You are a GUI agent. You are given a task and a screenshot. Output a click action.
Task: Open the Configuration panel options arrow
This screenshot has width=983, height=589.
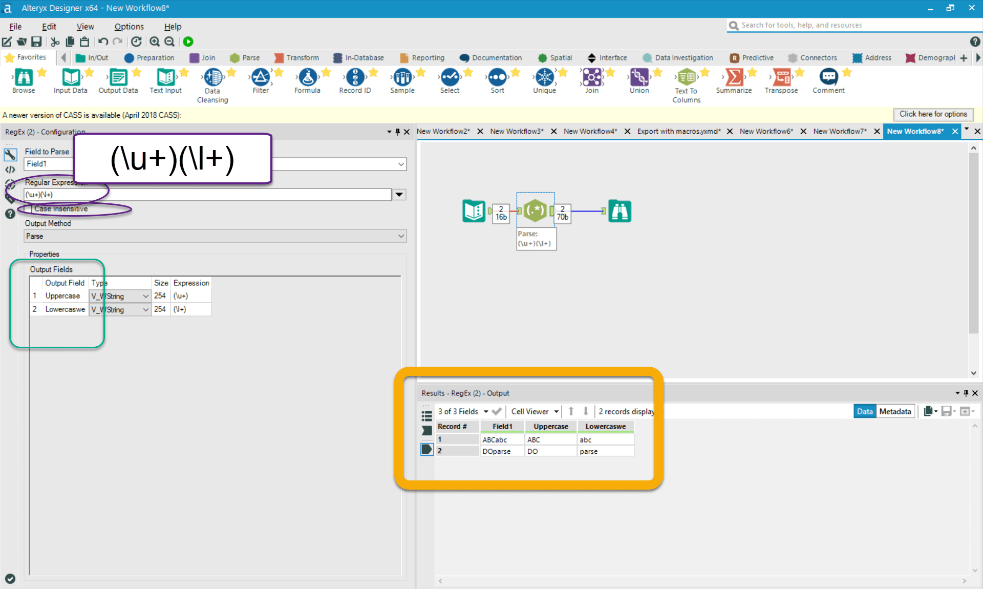tap(389, 132)
